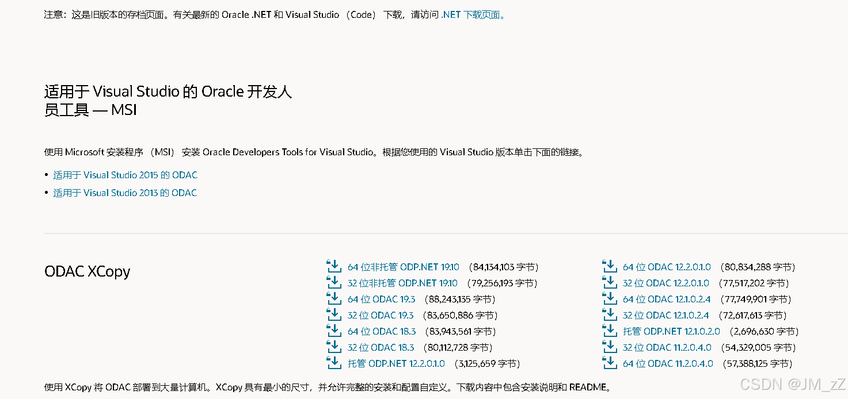848x399 pixels.
Task: Click download icon beside 32 位 ODAC 12.1.0.2.4
Action: (x=609, y=314)
